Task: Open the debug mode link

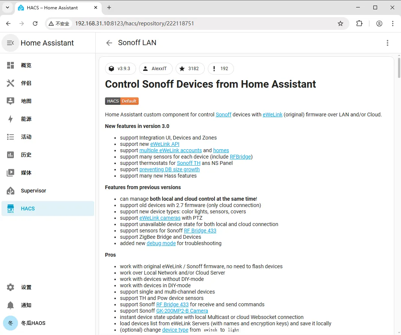Action: (161, 243)
